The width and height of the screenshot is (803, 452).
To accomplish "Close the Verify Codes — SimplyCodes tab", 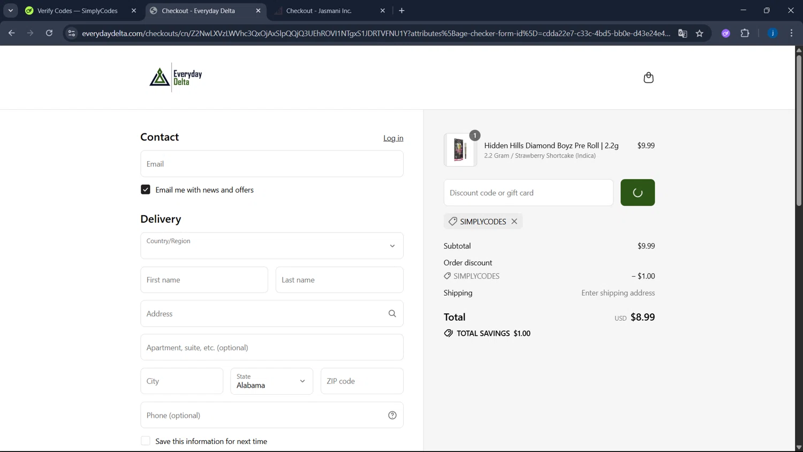I will 134,11.
